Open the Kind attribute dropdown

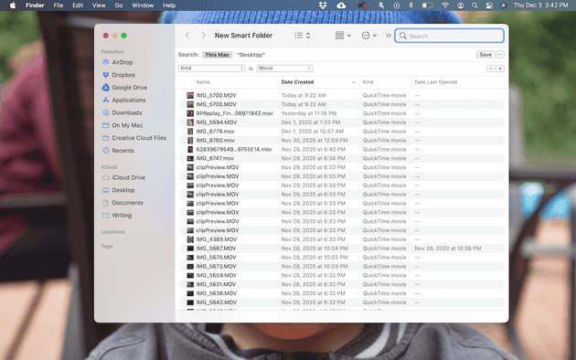[211, 69]
